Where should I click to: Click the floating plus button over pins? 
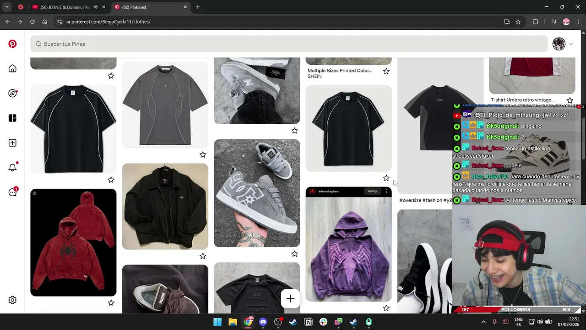(x=290, y=299)
